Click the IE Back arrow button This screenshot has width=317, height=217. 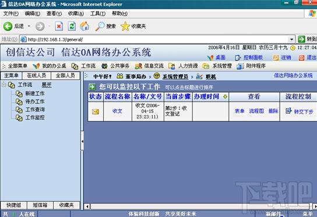(8, 26)
